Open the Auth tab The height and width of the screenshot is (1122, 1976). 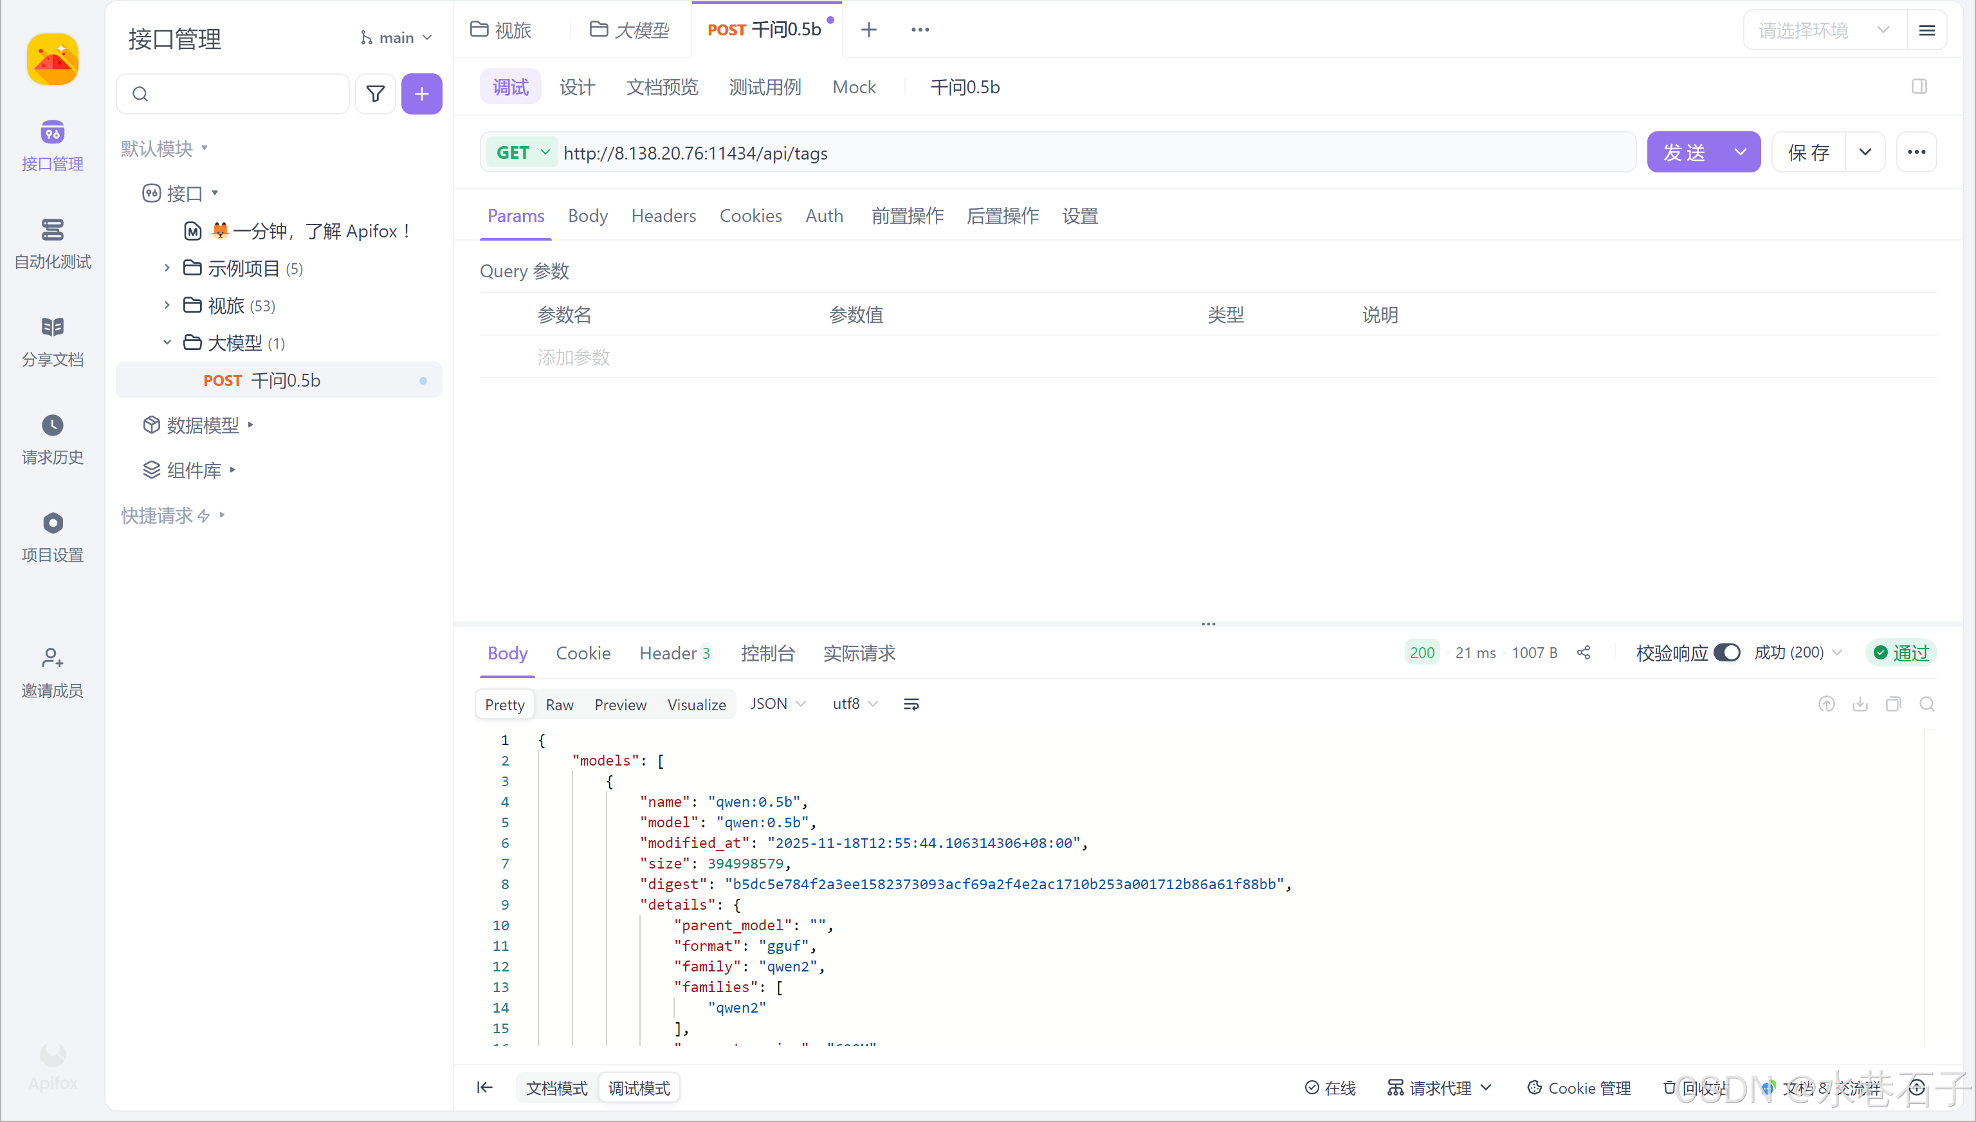coord(824,216)
